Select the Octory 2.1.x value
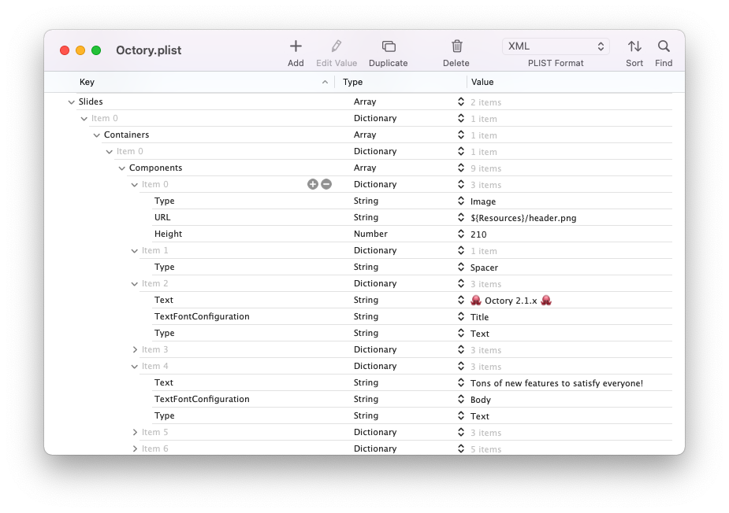The width and height of the screenshot is (729, 513). tap(511, 301)
